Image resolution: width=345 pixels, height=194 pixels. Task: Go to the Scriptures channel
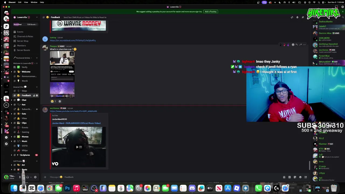pos(25,155)
